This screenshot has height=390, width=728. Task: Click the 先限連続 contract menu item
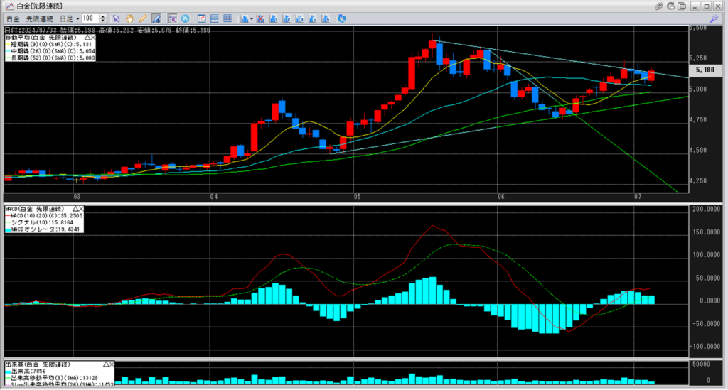coord(39,18)
